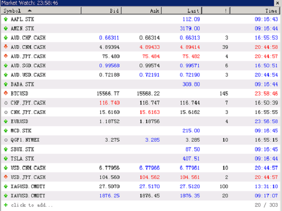Click the 'click to add...' symbol field
Viewport: 282px width, 211px height.
click(x=32, y=205)
